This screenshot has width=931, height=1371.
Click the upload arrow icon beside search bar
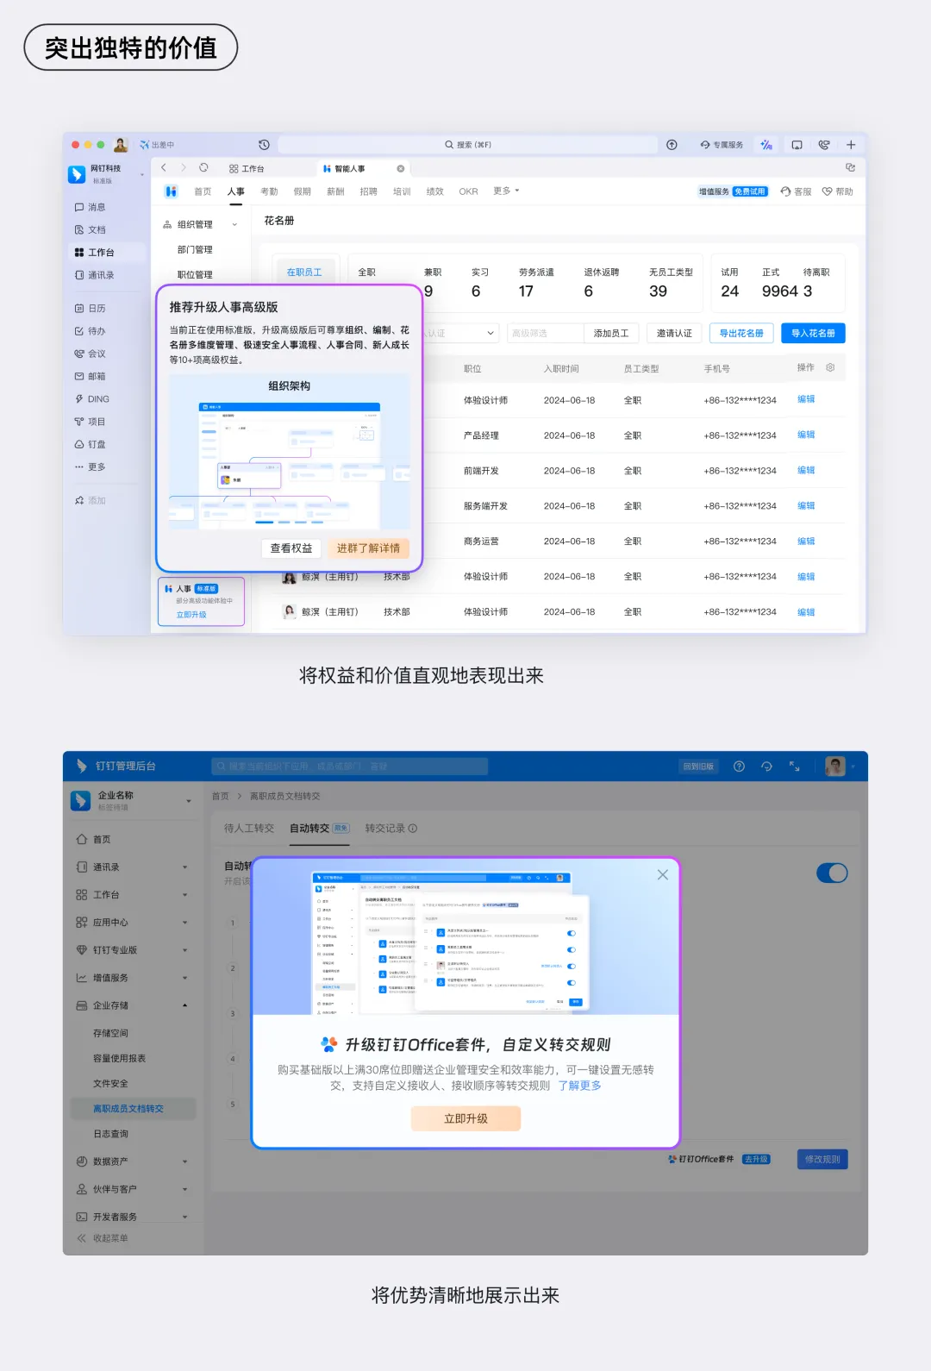672,145
